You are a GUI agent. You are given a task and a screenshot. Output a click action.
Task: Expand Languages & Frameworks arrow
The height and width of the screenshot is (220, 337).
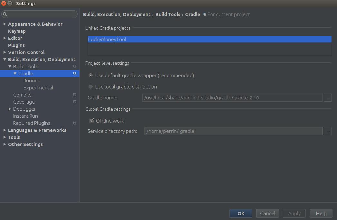pos(5,130)
